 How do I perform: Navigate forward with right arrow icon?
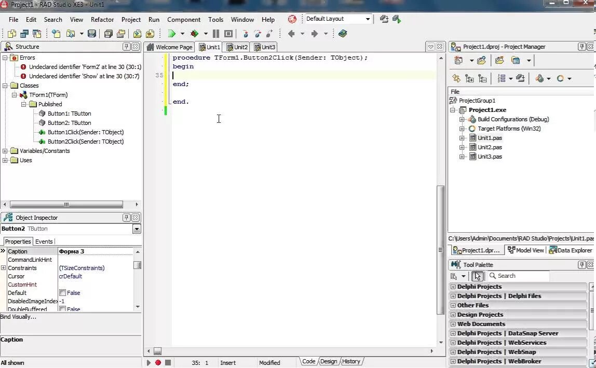tap(314, 34)
